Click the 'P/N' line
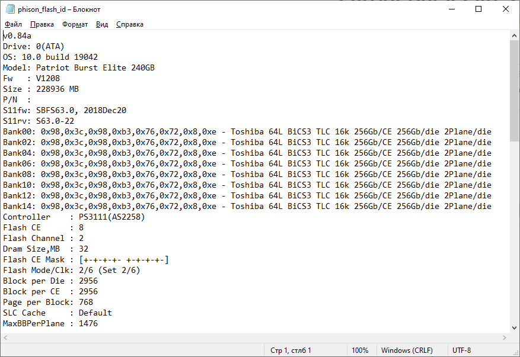520x357 pixels. (x=17, y=99)
